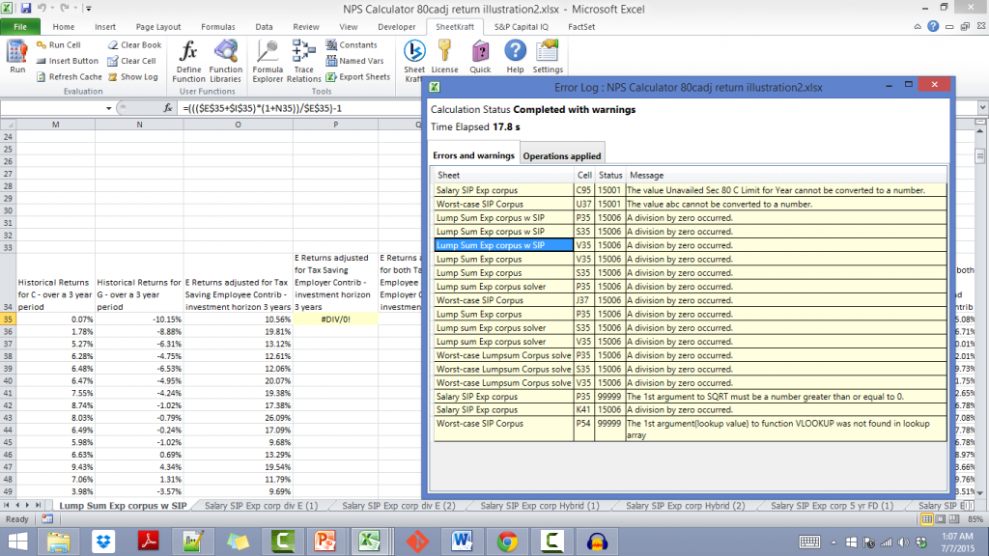Open sheet tab Salary SIP Exp corp Hybrid (1)
The image size is (989, 556).
pyautogui.click(x=540, y=506)
